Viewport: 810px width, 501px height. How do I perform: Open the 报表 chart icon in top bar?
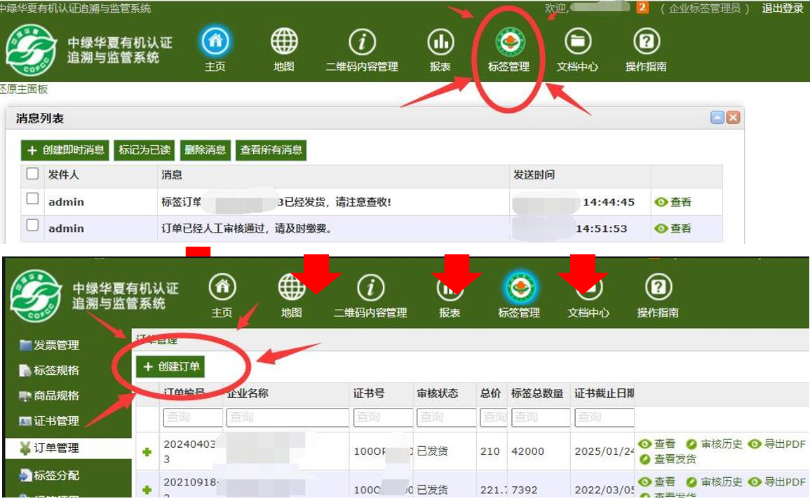pyautogui.click(x=440, y=43)
